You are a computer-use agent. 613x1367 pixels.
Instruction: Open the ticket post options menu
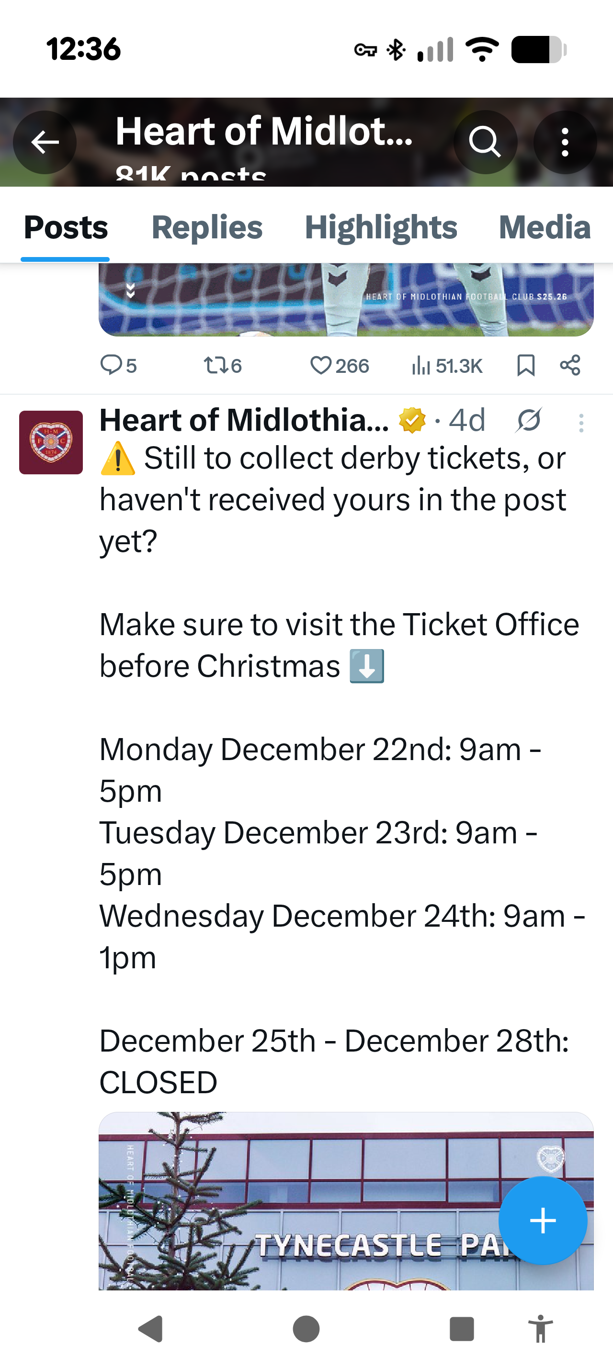coord(581,421)
